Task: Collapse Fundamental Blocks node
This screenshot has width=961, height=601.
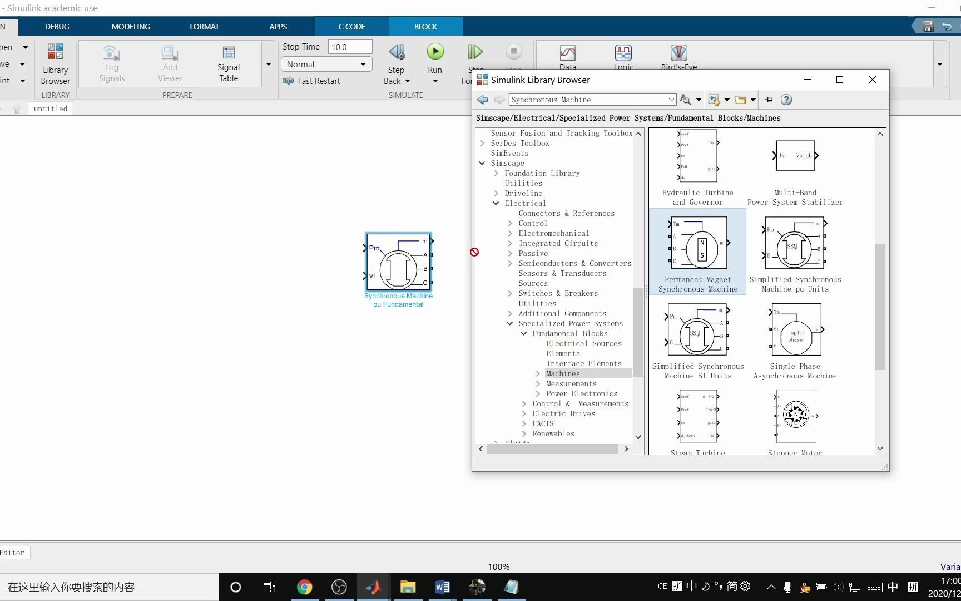Action: [x=524, y=333]
